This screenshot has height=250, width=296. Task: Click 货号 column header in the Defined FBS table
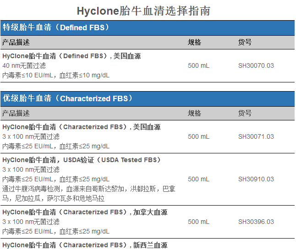(245, 42)
